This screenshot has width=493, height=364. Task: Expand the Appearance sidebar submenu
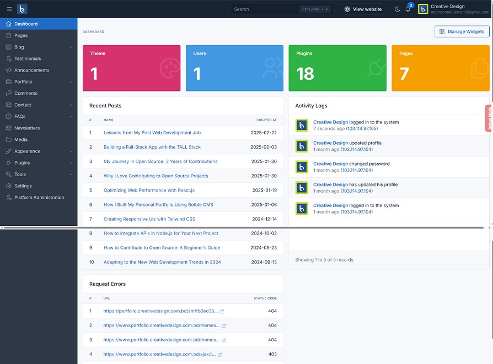point(71,151)
